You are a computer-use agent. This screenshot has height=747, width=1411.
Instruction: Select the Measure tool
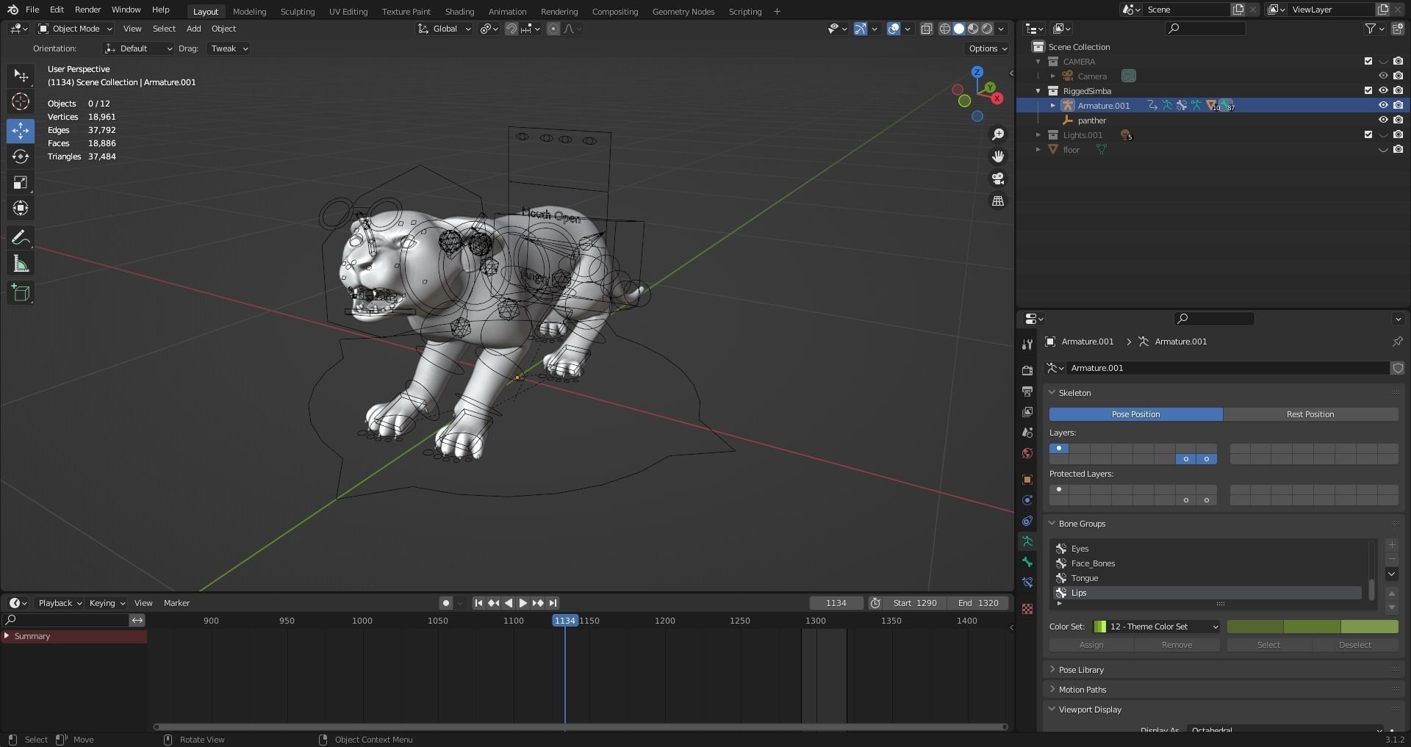[x=21, y=264]
